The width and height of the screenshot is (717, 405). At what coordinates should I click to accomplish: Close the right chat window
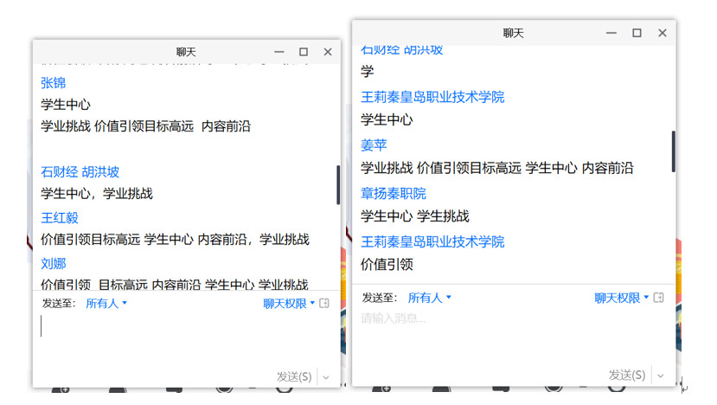(663, 33)
